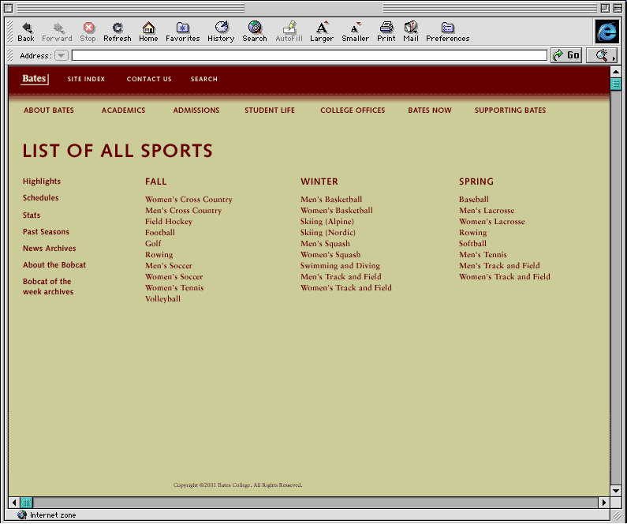The width and height of the screenshot is (627, 524).
Task: Click the vertical scrollbar thumb
Action: coord(616,84)
